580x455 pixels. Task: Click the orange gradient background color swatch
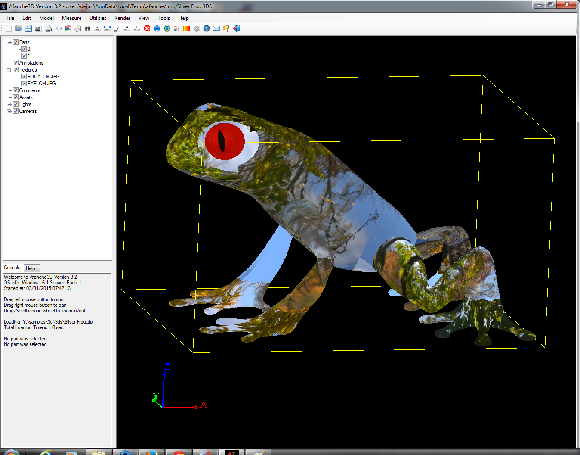click(187, 28)
